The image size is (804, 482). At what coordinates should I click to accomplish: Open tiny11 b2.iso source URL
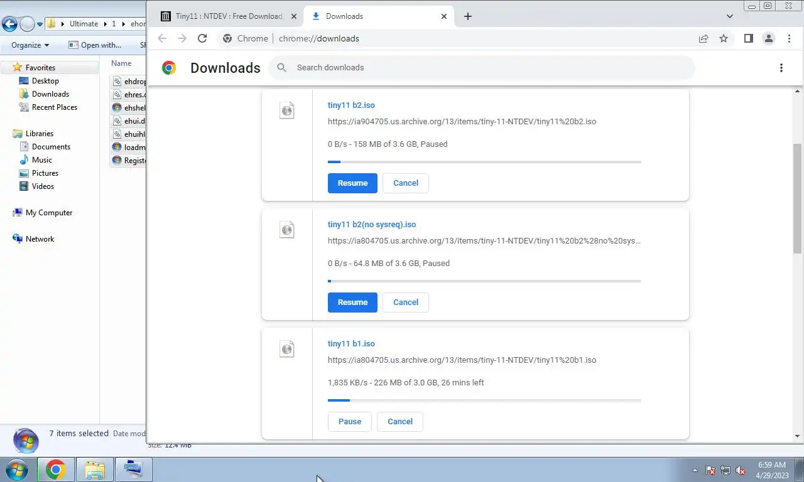[x=462, y=122]
